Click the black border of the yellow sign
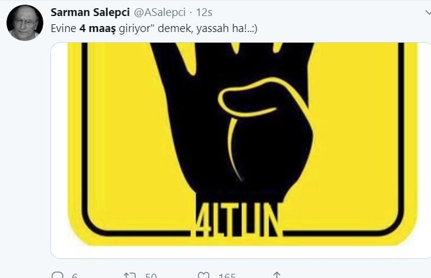Screen dimensions: 431x278 [x=85, y=148]
